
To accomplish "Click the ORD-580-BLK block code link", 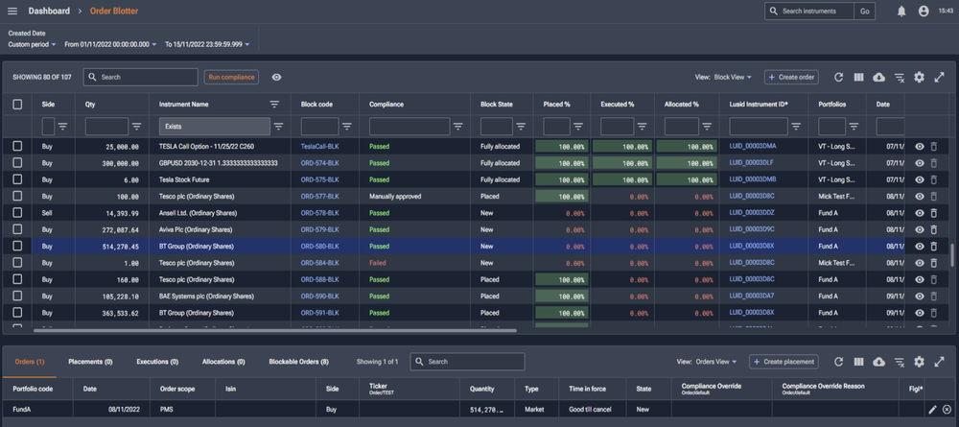I will click(x=319, y=246).
